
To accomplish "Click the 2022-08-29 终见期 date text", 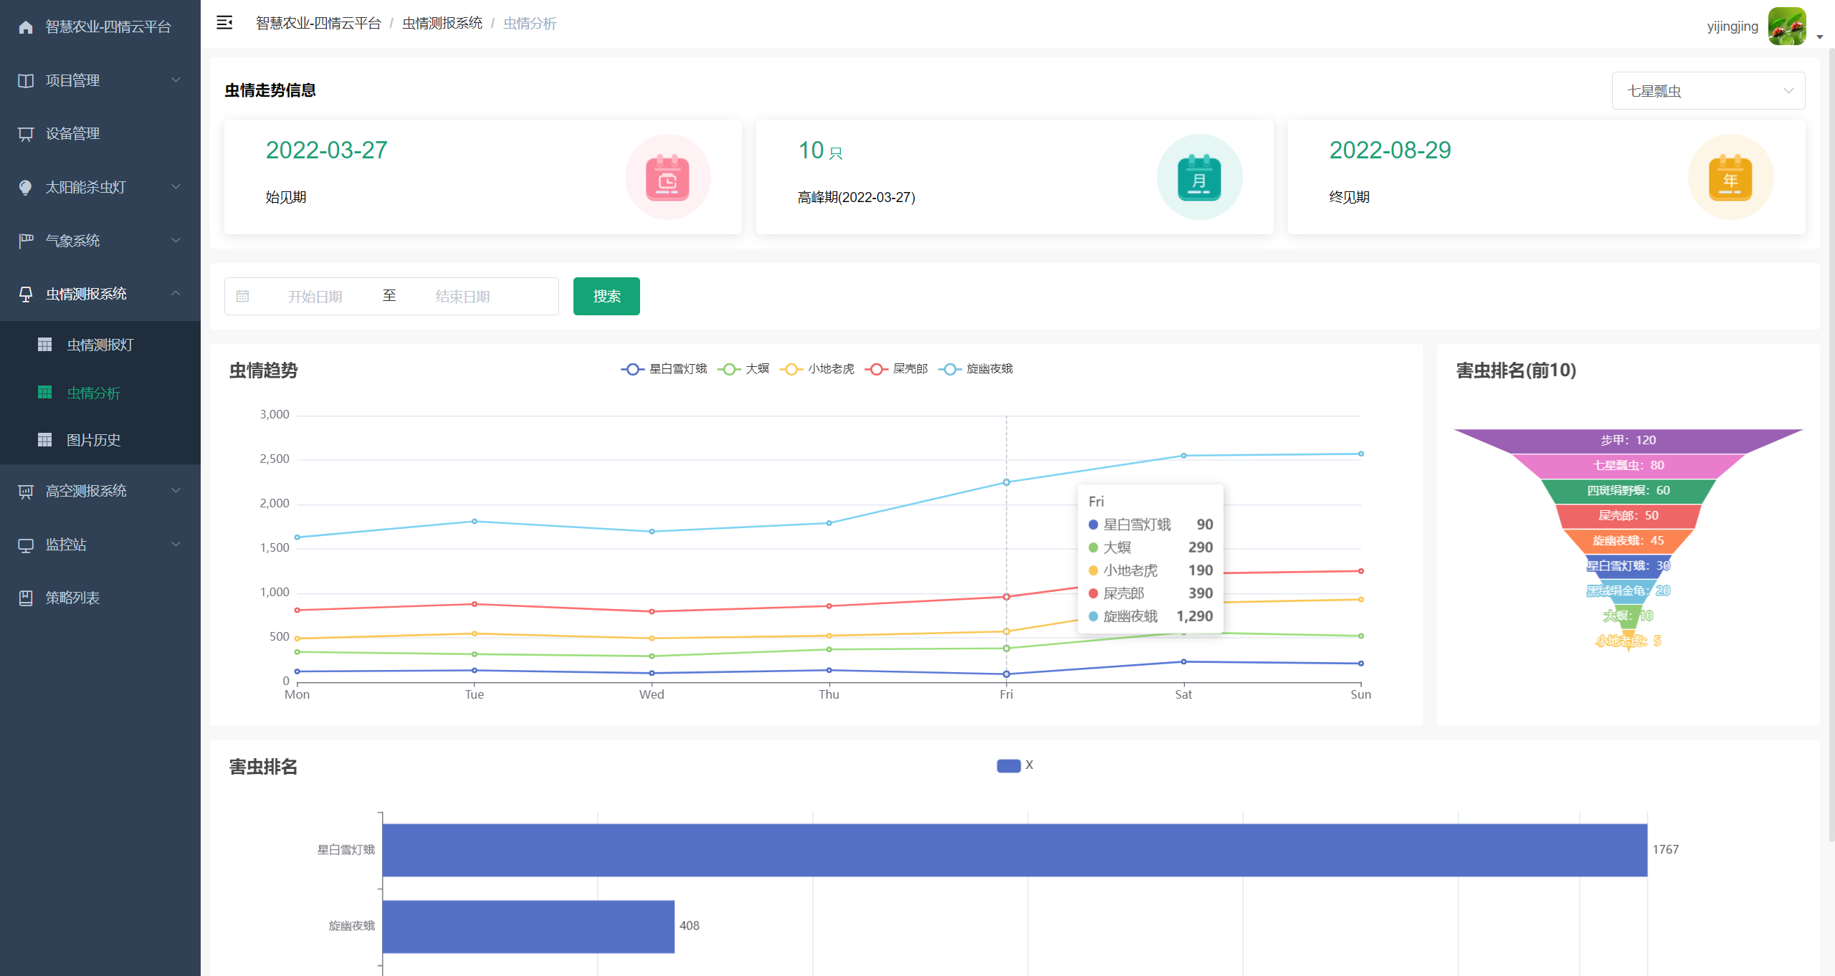I will pos(1389,150).
